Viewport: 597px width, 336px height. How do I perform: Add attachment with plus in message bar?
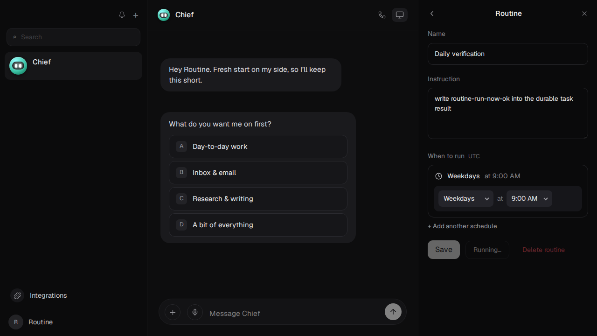pos(173,312)
